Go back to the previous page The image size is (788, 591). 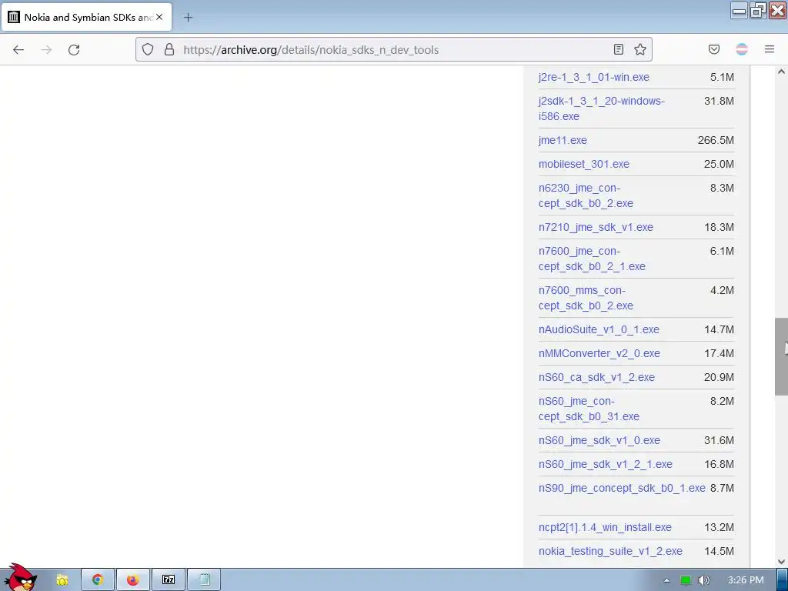click(x=18, y=50)
